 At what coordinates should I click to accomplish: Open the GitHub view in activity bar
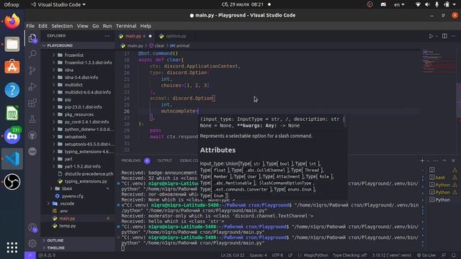click(32, 135)
